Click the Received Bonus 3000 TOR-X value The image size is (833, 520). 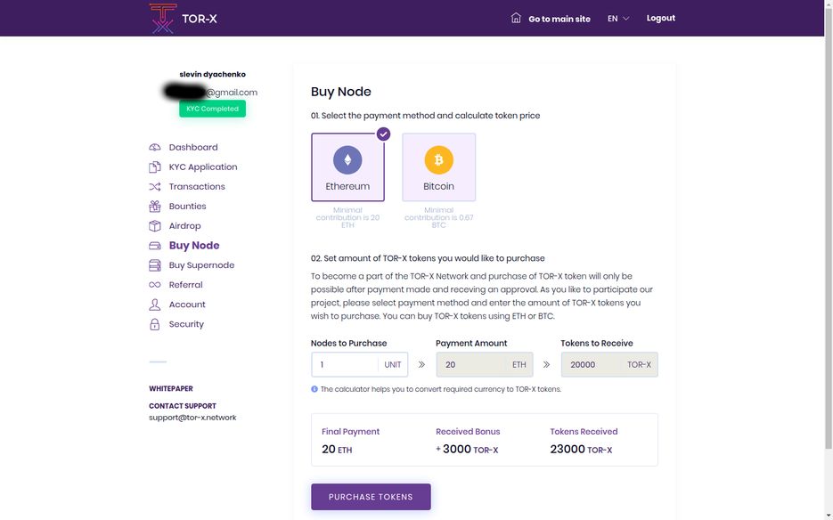point(467,450)
